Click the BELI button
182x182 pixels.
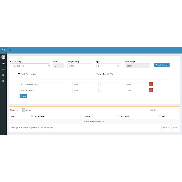23,96
